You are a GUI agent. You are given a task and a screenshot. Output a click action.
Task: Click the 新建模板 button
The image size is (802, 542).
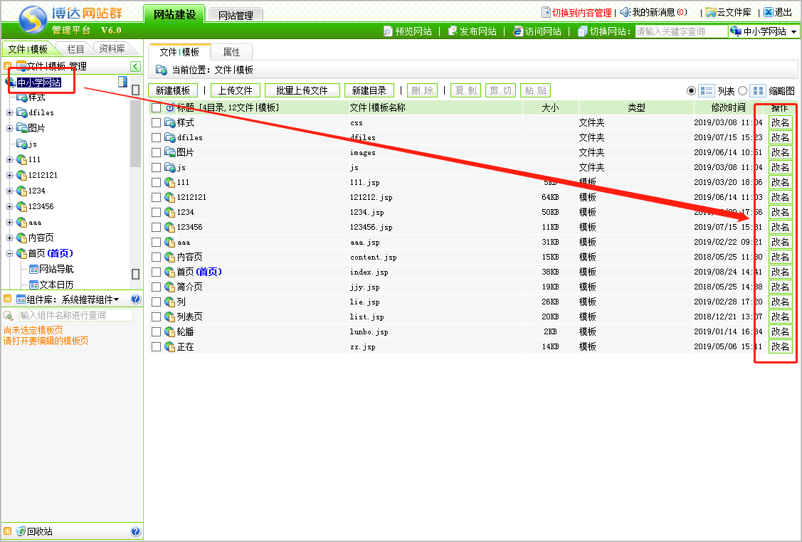[173, 90]
